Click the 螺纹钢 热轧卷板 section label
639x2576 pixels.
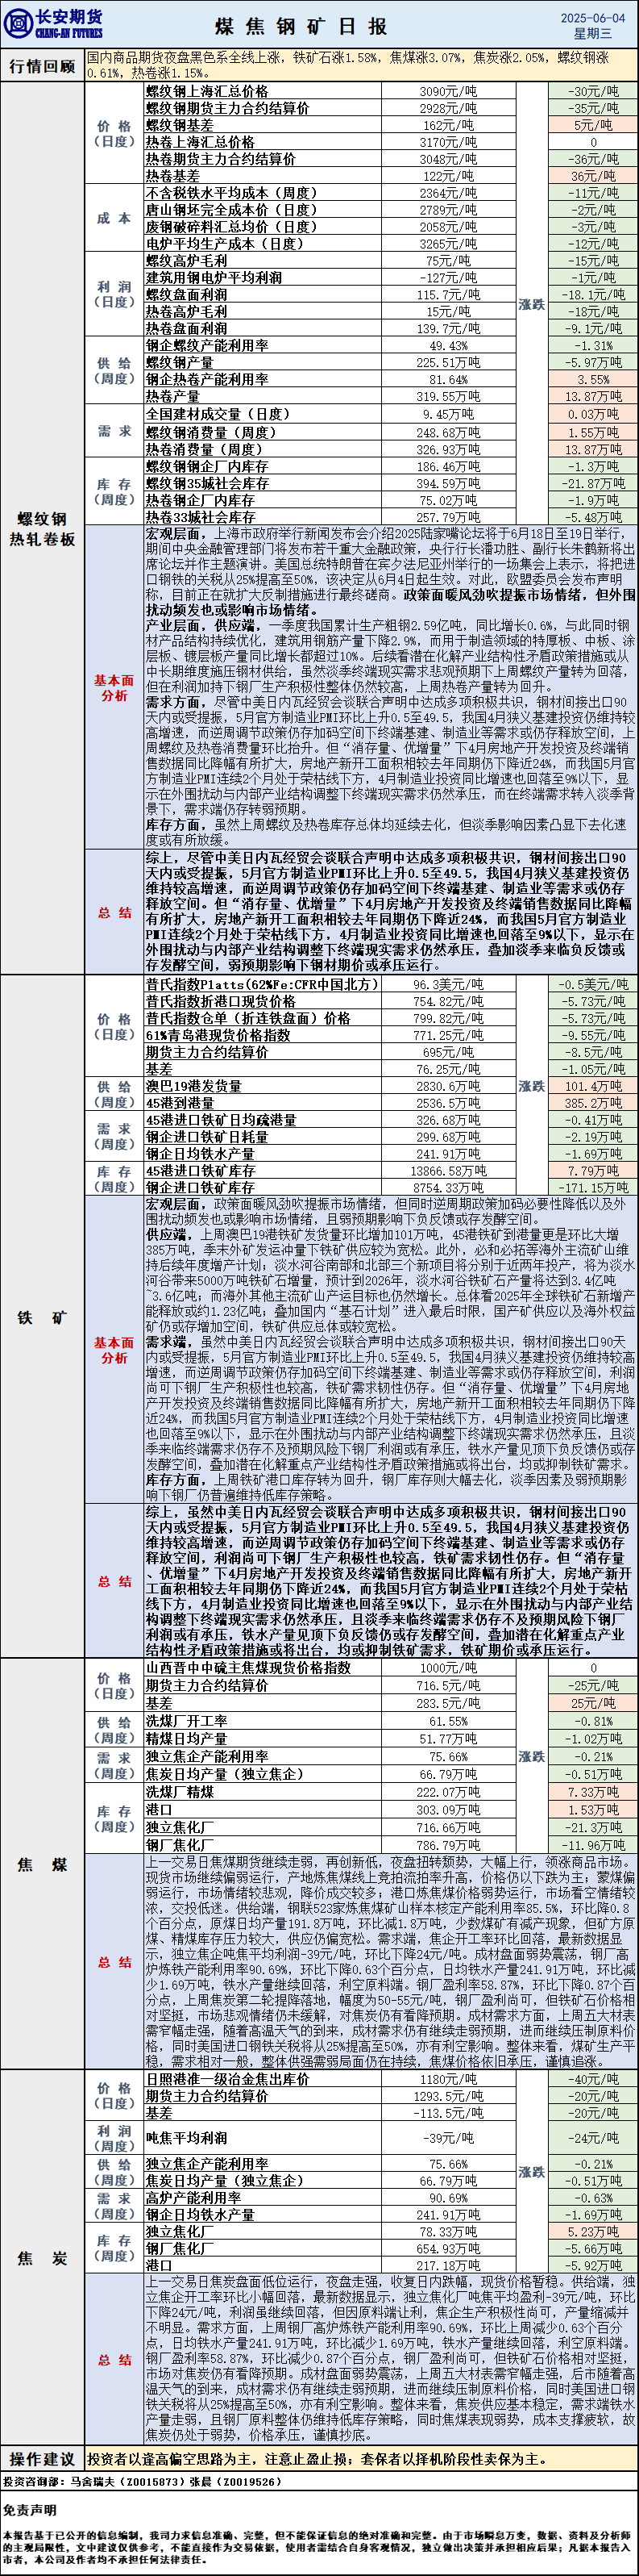(42, 529)
